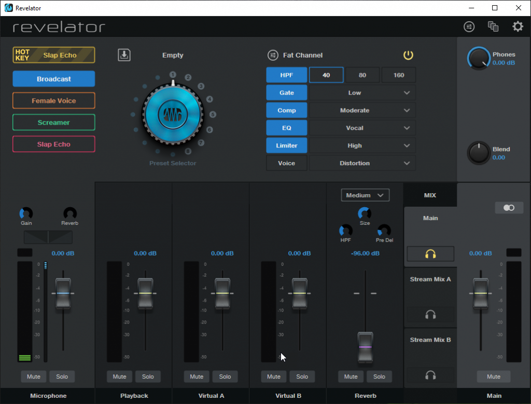This screenshot has height=404, width=531.
Task: Click the preset save download icon
Action: (124, 55)
